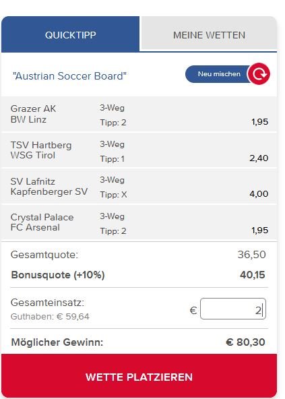Screen dimensions: 285x399
Task: Click the Bonusquote value 40,15
Action: 253,275
